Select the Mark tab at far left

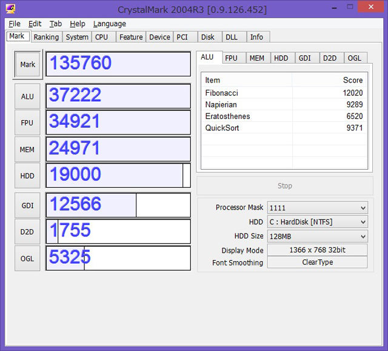click(17, 36)
